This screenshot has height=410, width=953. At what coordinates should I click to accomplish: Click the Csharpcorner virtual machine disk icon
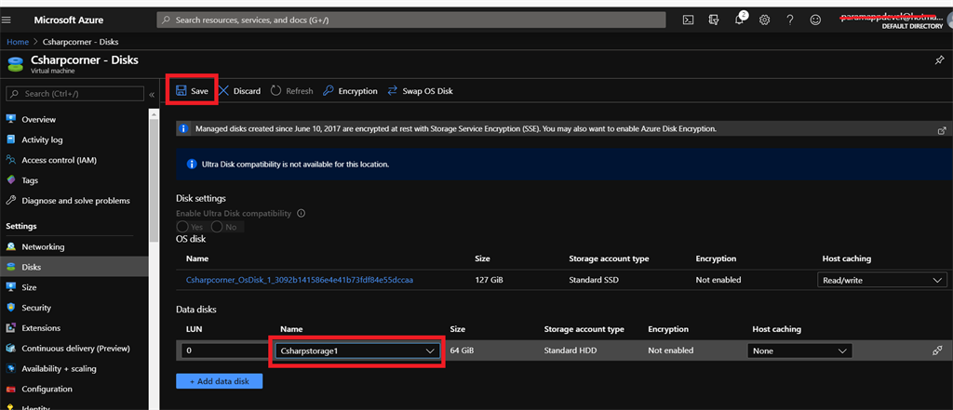tap(17, 64)
